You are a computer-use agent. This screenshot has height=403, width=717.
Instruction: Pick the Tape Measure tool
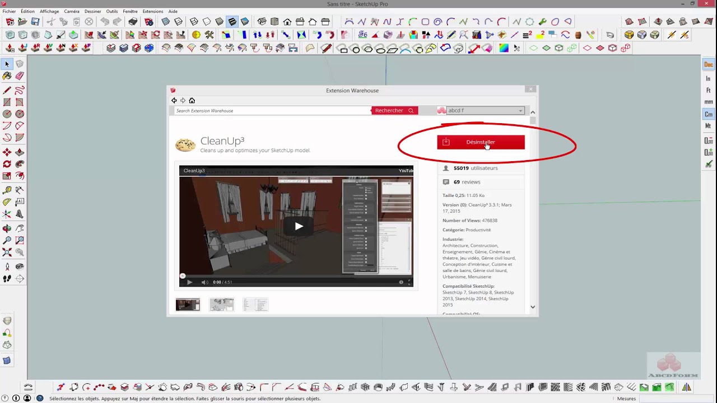pos(7,190)
